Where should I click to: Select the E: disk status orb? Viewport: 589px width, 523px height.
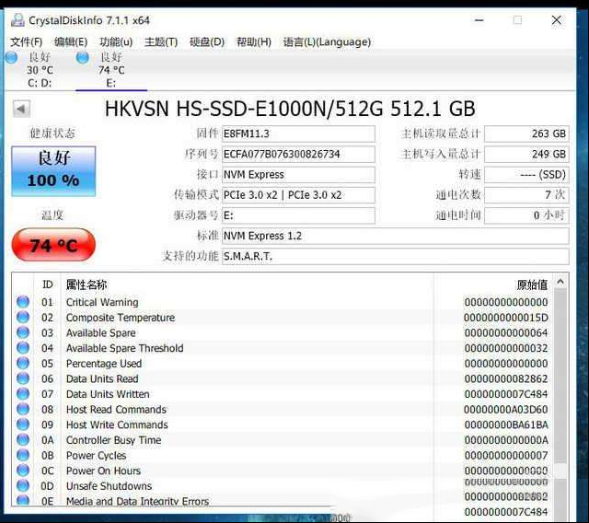[82, 57]
